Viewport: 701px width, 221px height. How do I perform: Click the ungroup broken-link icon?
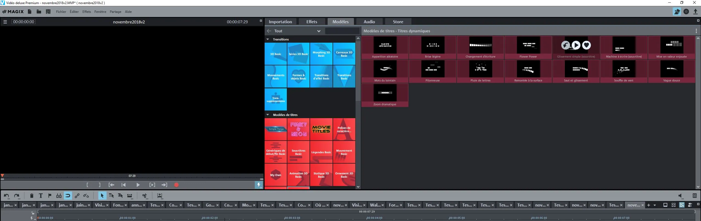(86, 196)
